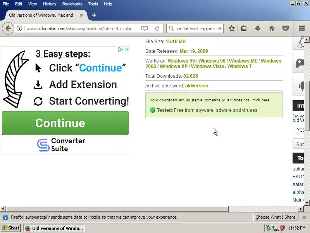310x233 pixels.
Task: Go to the Firefox home page
Action: 272,28
